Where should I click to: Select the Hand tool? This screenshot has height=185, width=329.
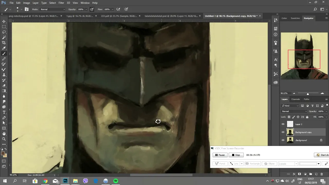click(x=4, y=134)
